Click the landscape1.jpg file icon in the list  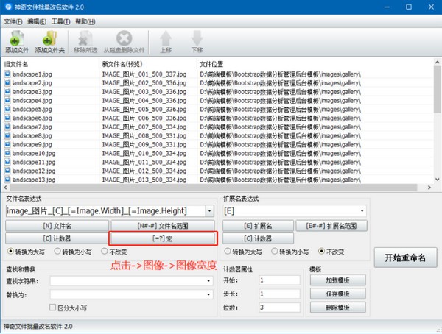pyautogui.click(x=7, y=74)
